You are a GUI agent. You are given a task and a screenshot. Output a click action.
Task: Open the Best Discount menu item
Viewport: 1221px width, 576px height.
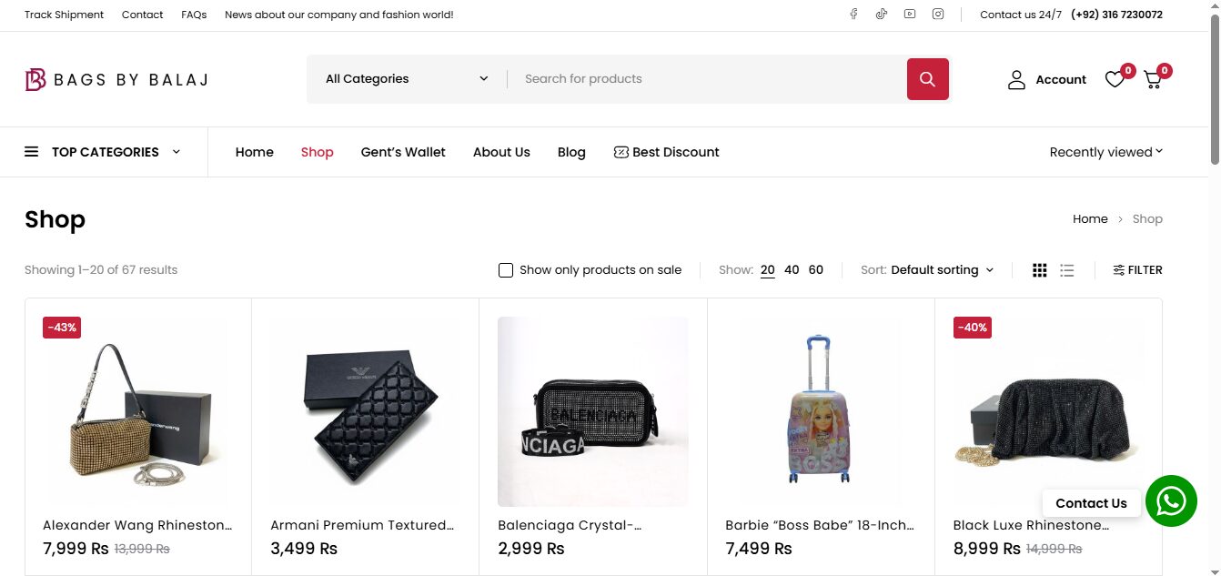click(x=667, y=152)
